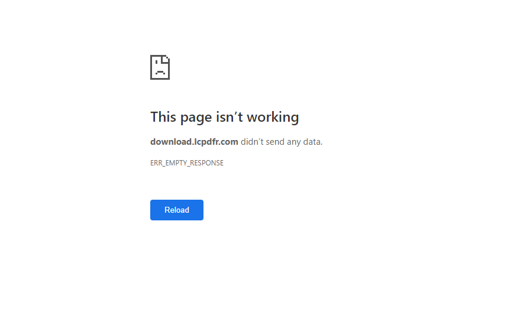Click the folded corner of the page icon
The image size is (517, 322).
click(x=166, y=59)
